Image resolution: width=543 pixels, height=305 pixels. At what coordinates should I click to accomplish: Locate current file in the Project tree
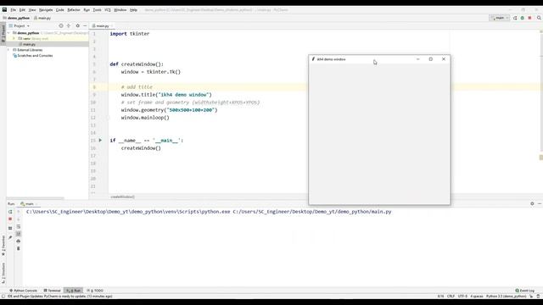click(61, 26)
